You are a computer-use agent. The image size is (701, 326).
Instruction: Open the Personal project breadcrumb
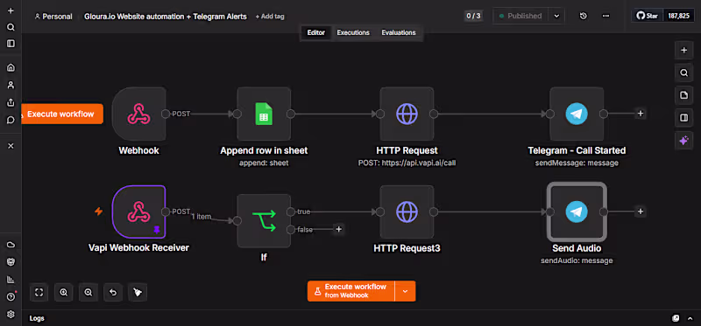tap(53, 17)
